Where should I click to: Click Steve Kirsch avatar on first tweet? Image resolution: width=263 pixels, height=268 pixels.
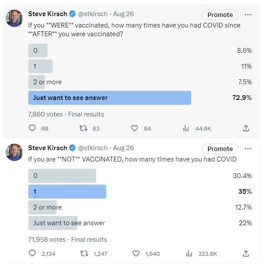(x=13, y=17)
